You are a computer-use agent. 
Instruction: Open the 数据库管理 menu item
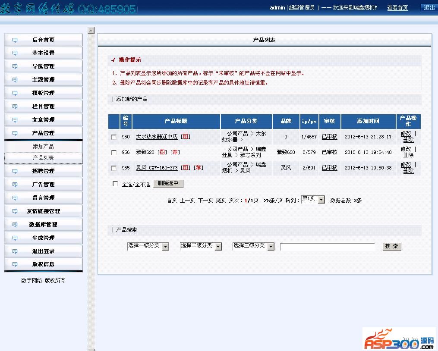click(x=44, y=225)
